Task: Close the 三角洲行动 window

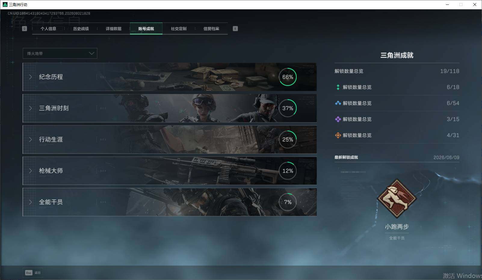Action: pos(475,5)
